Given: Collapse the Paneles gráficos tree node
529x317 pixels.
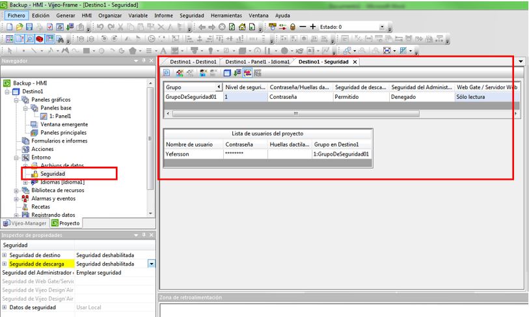Looking at the screenshot, I should click(16, 100).
